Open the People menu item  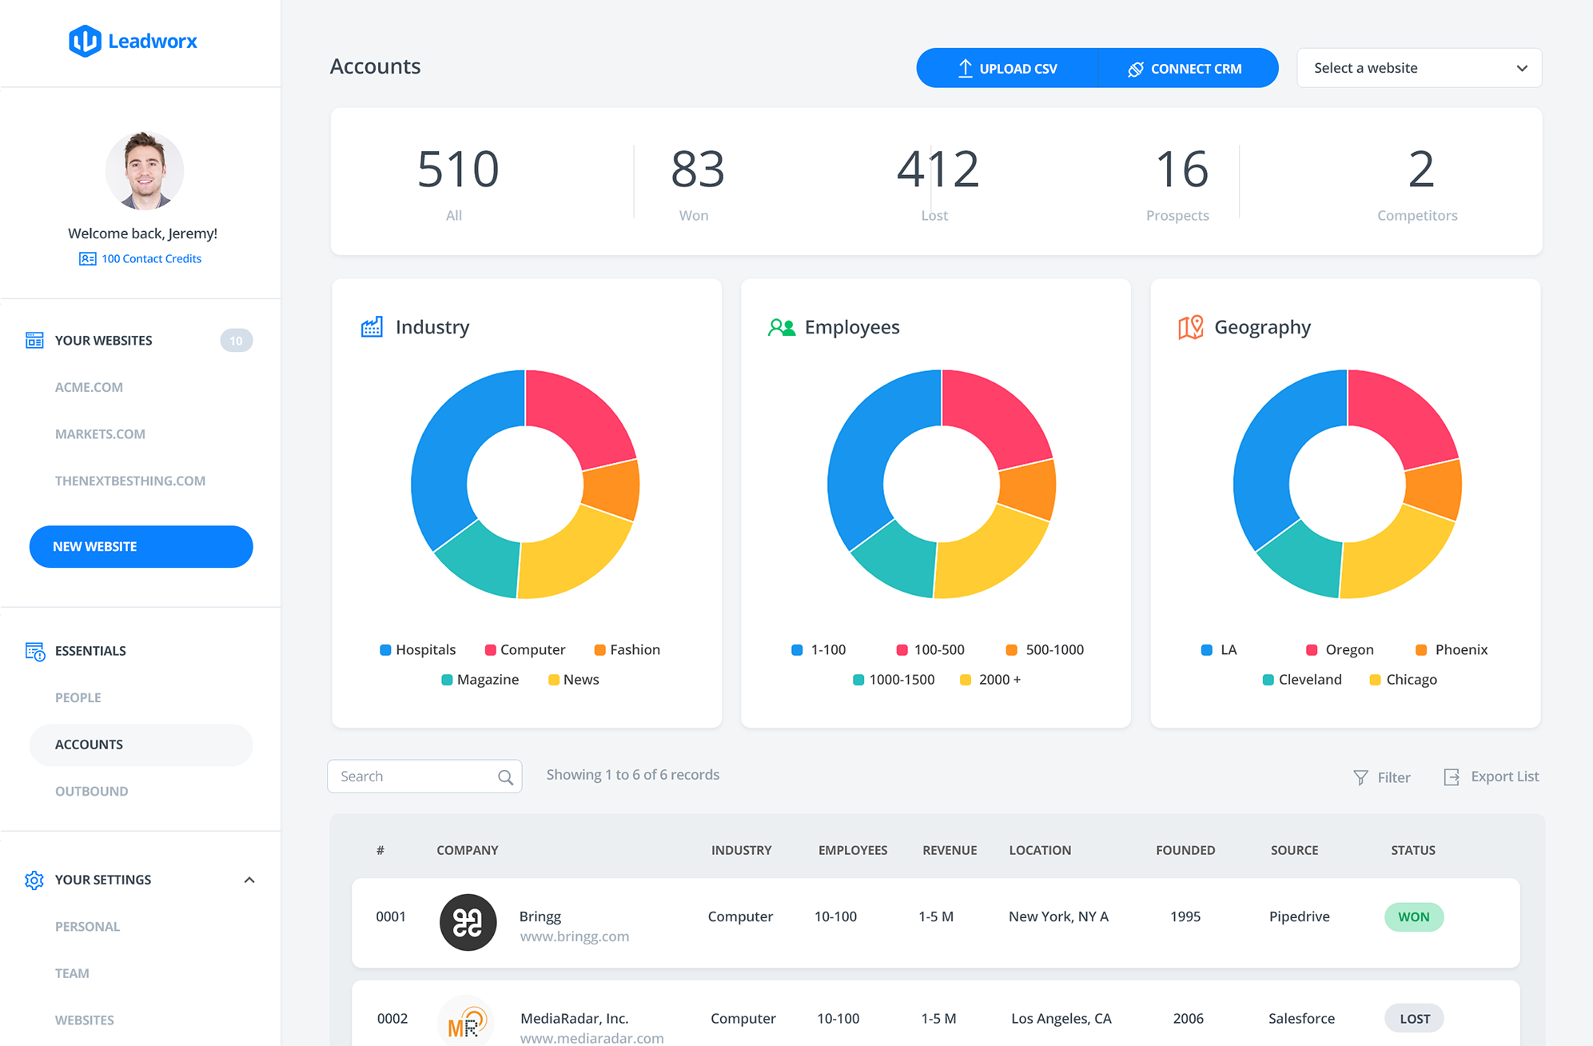78,697
